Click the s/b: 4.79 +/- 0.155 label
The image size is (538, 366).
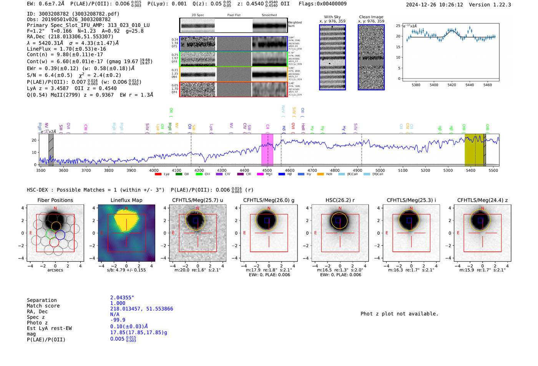pyautogui.click(x=126, y=270)
